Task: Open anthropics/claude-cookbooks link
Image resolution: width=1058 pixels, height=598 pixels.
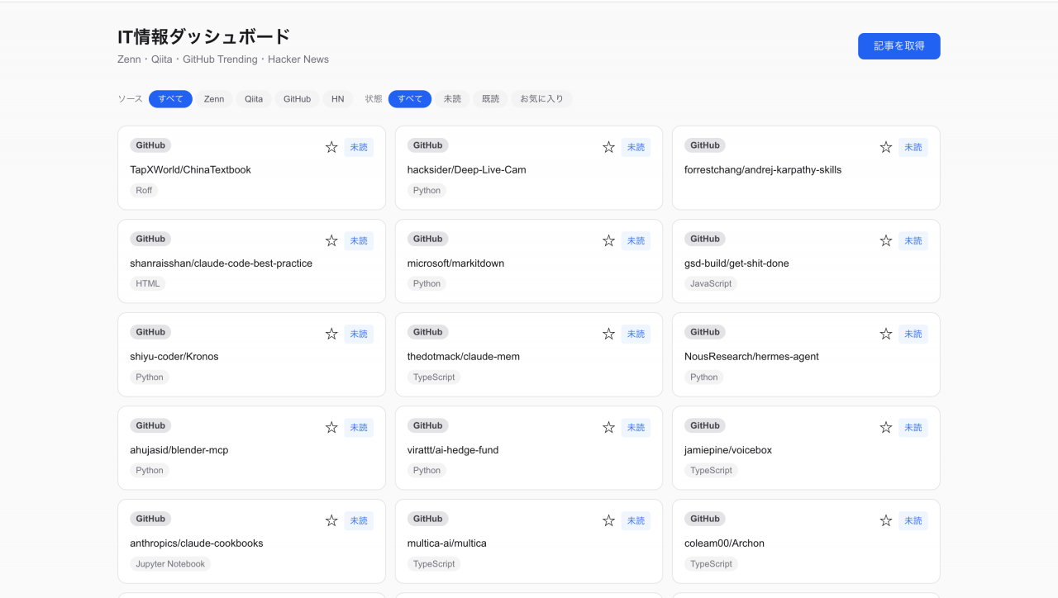Action: 197,543
